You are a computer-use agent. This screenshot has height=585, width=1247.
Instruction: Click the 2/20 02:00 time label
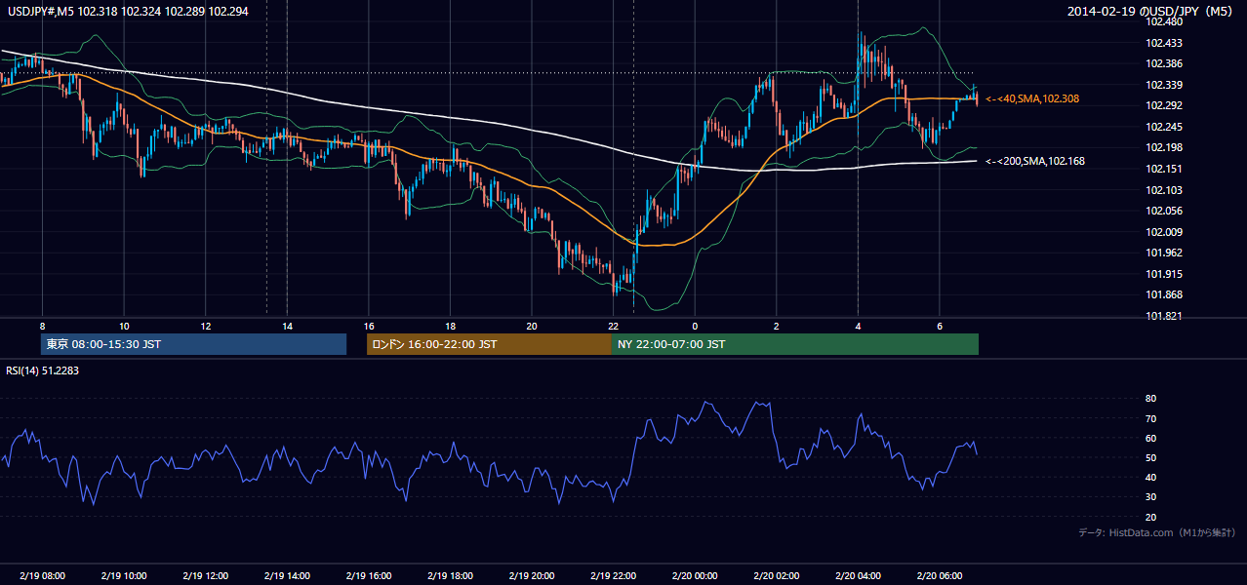[x=776, y=576]
